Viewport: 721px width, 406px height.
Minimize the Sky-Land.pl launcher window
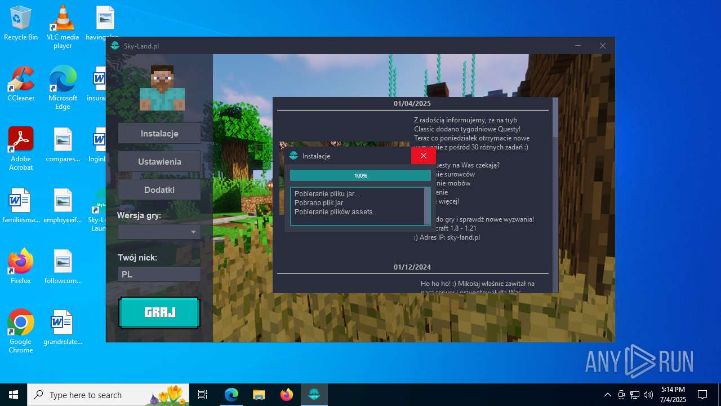[578, 46]
